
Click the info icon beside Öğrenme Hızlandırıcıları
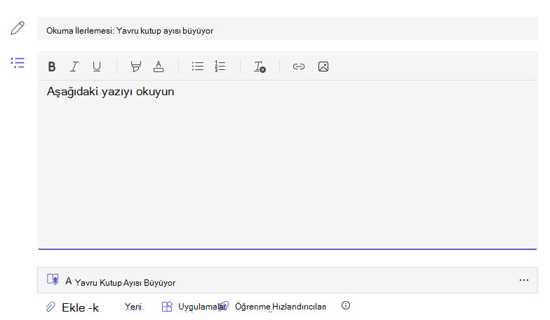tap(346, 305)
